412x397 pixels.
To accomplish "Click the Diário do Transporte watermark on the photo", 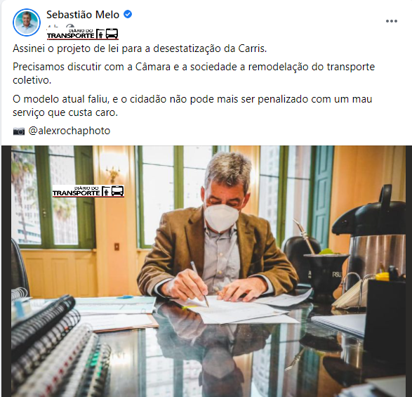I will [x=88, y=191].
